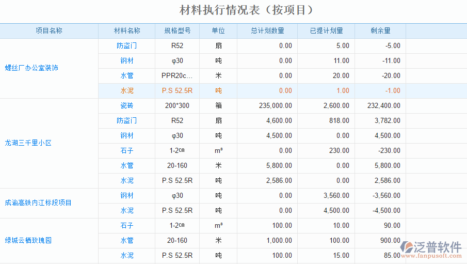Select requested amount cell 2,600.00

pos(326,105)
